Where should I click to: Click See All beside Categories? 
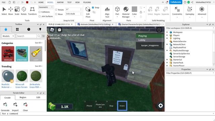pyautogui.click(x=39, y=43)
